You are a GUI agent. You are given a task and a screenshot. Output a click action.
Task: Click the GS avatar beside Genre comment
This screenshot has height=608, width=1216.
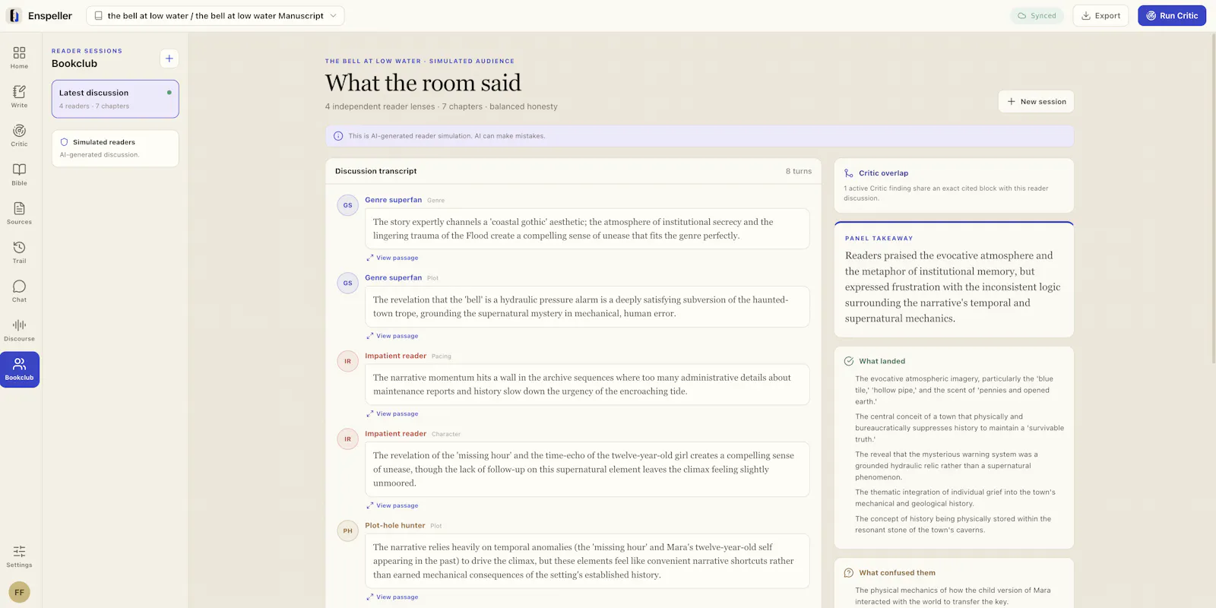coord(348,205)
